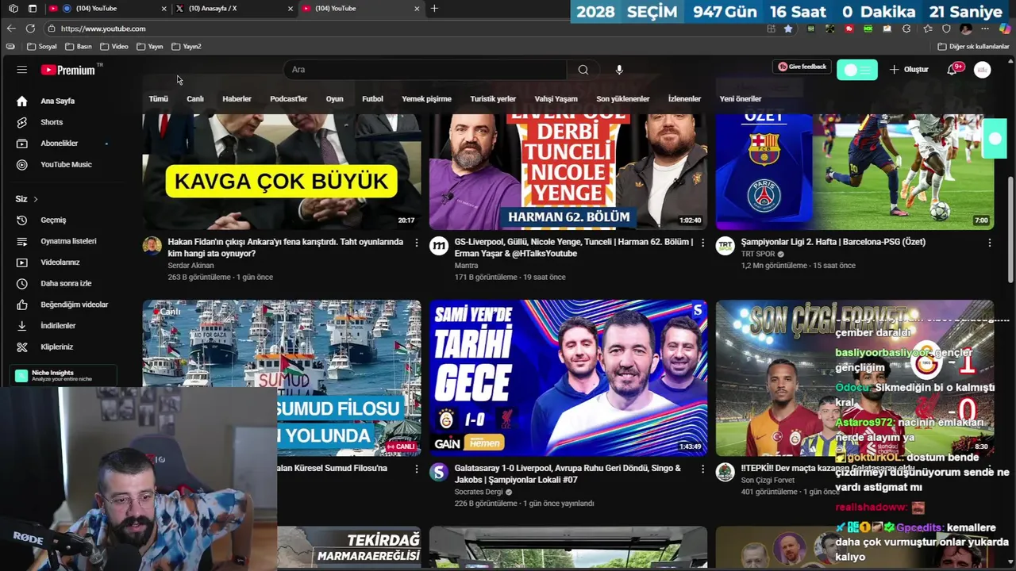Image resolution: width=1016 pixels, height=571 pixels.
Task: Click the Give feedback button
Action: tap(802, 67)
